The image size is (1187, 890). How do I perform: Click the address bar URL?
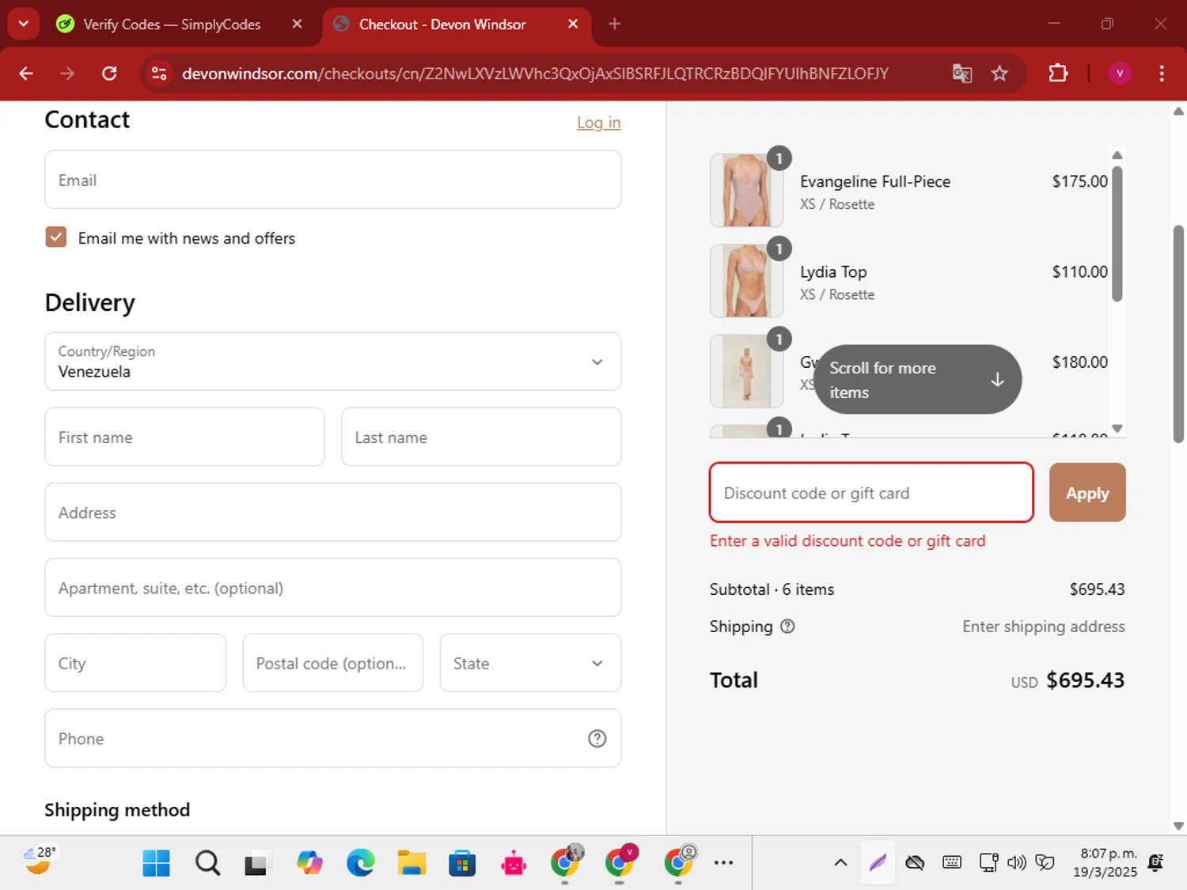[535, 74]
